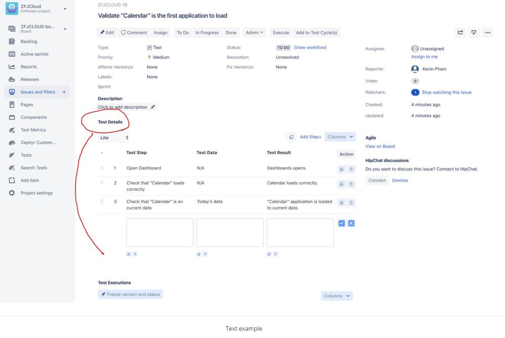Screen dimensions: 505x338
Task: Delete step 2 Calendar loads correctly
Action: [351, 184]
